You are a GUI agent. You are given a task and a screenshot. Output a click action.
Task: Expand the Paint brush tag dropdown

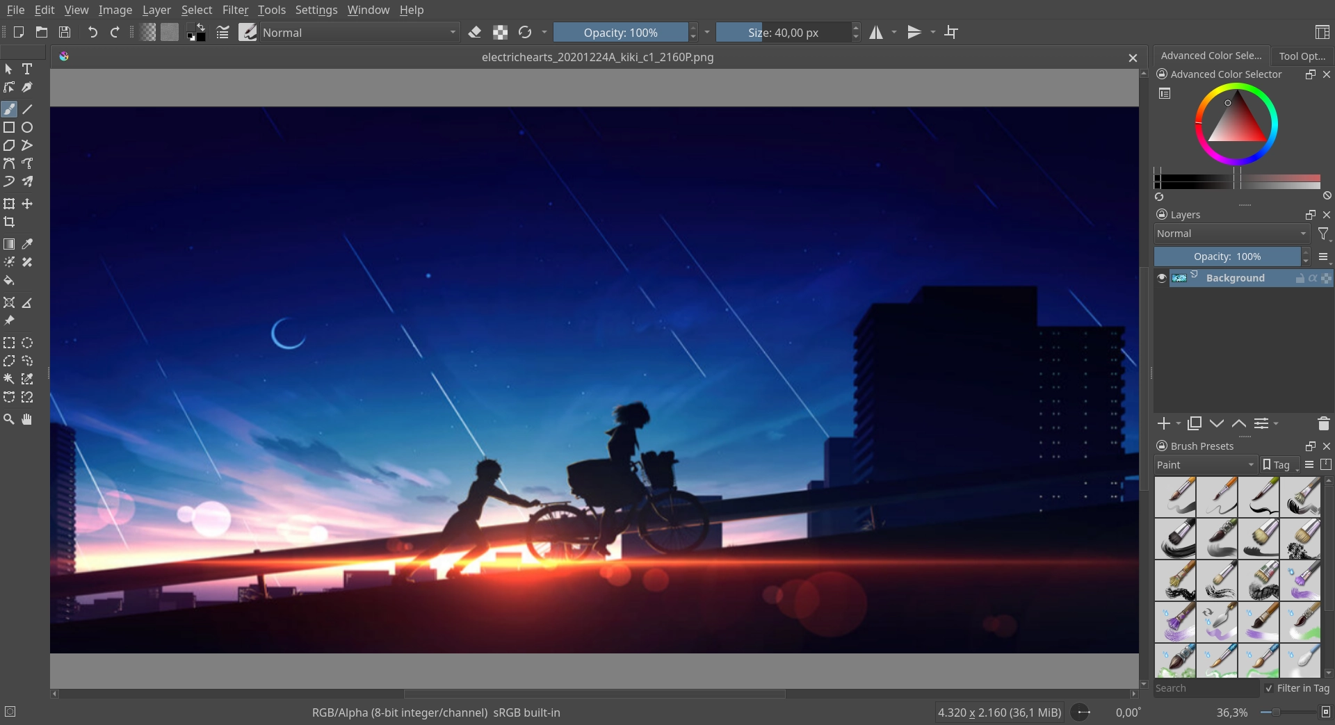1205,465
